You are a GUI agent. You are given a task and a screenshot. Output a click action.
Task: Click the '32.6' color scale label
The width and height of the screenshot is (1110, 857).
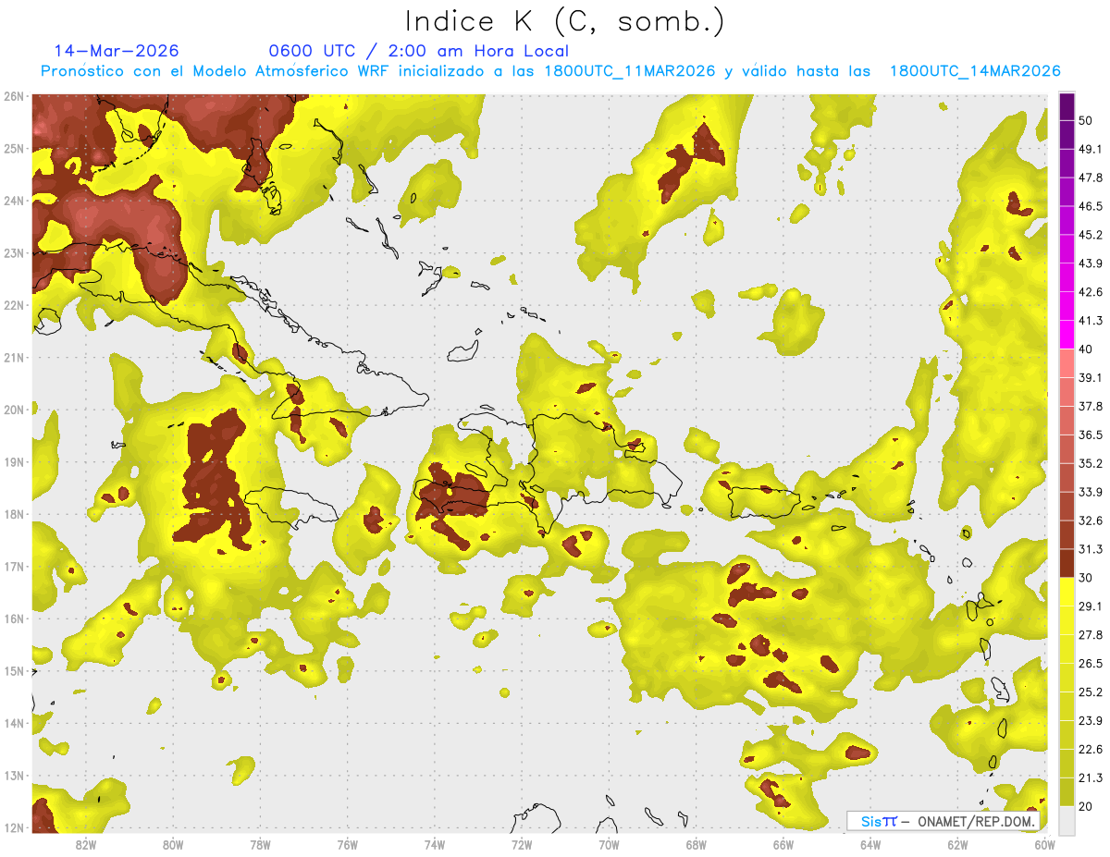tap(1090, 520)
